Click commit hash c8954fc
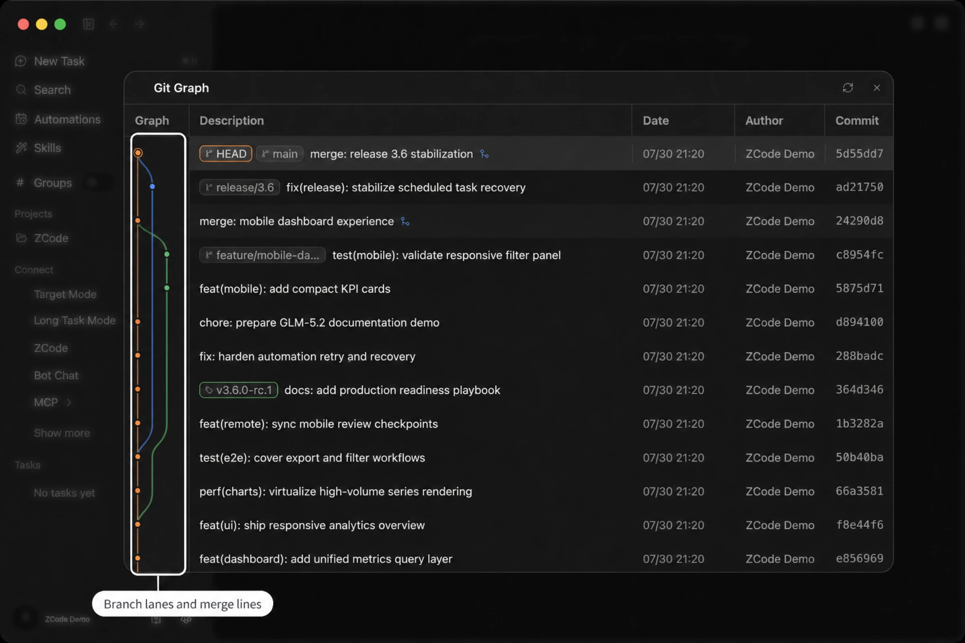The width and height of the screenshot is (965, 643). click(859, 255)
